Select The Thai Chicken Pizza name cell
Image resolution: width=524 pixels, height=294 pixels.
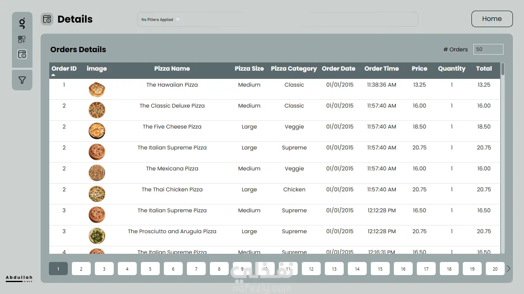pos(172,190)
